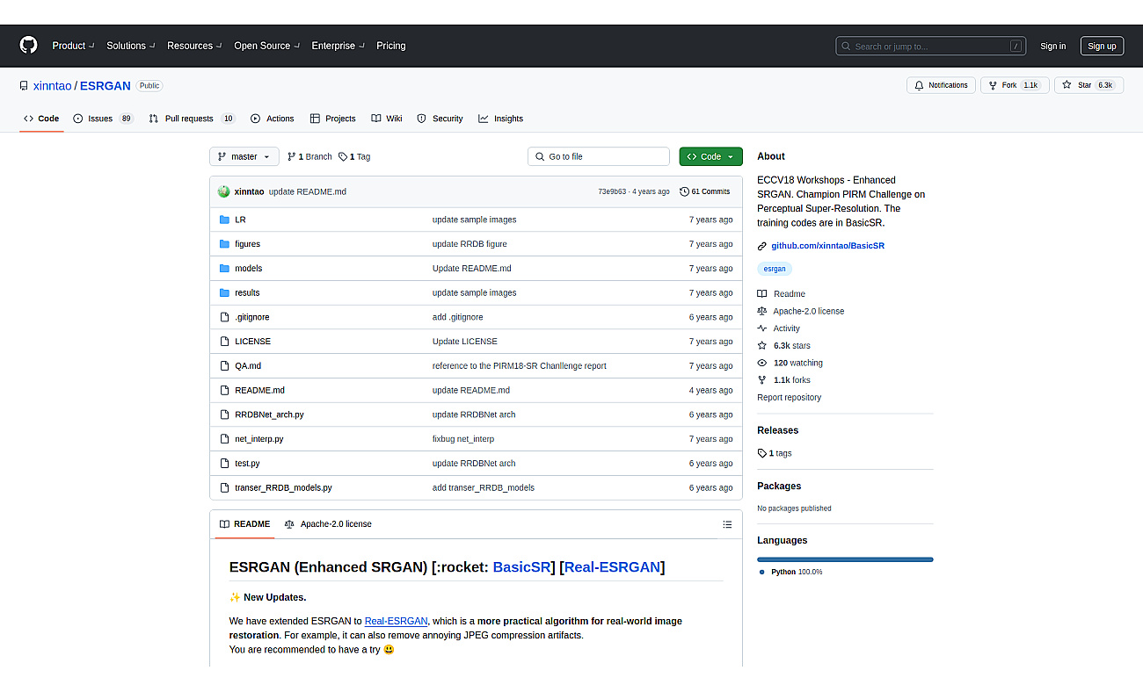Click the Sign up button
This screenshot has width=1143, height=692.
coord(1102,47)
